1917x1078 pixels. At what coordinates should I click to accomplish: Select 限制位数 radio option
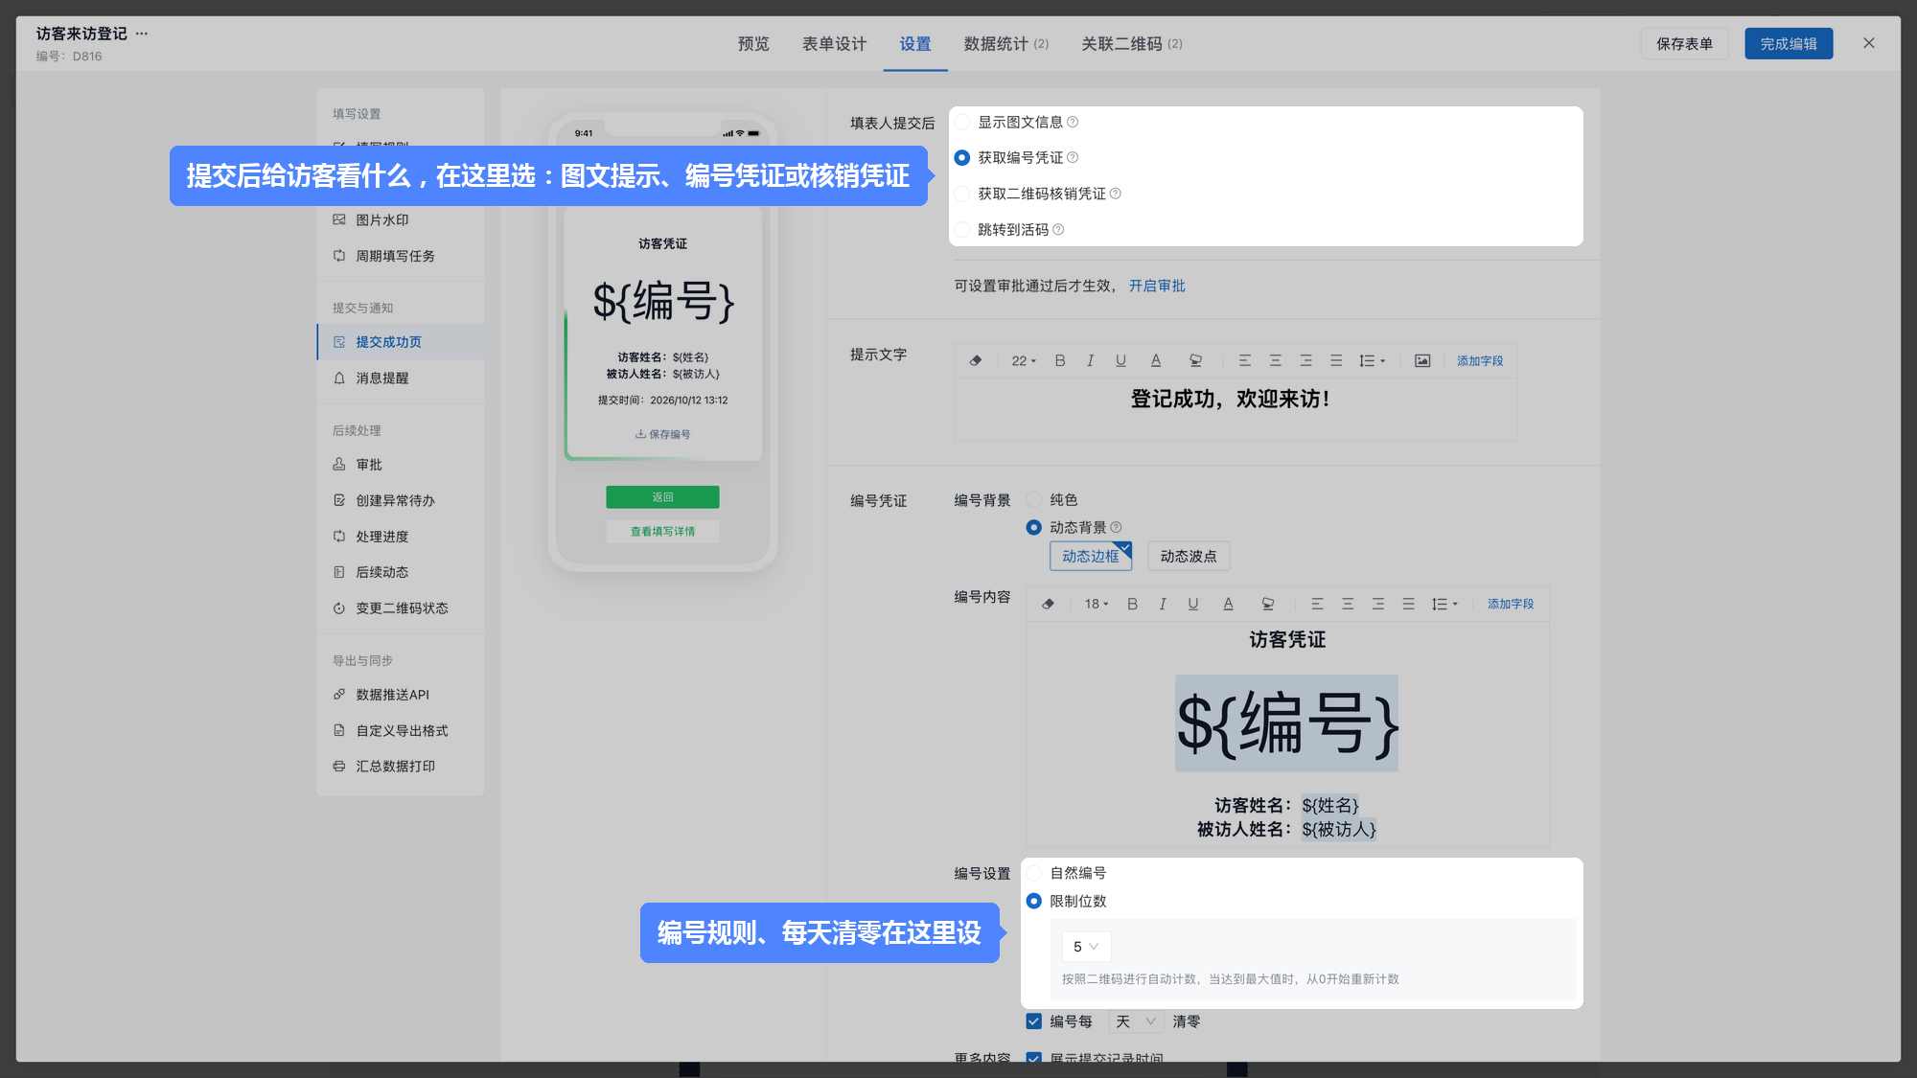(1034, 901)
